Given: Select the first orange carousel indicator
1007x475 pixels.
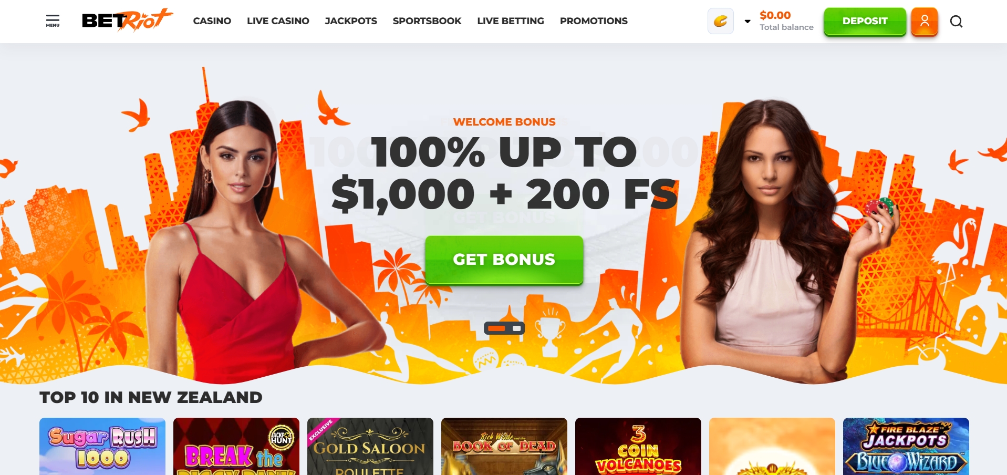Looking at the screenshot, I should point(496,328).
